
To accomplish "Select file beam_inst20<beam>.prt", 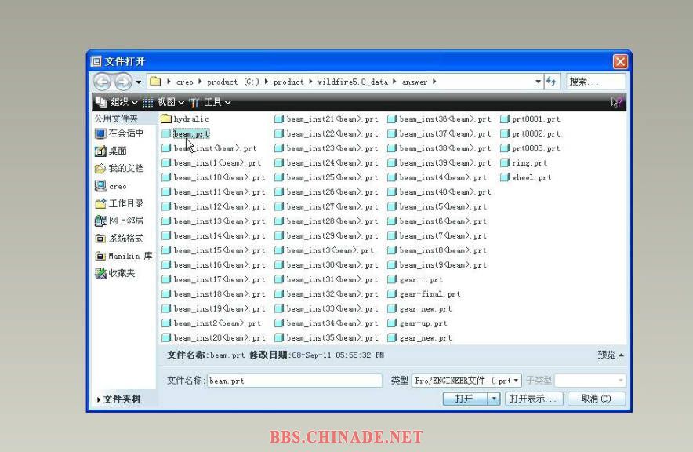I will coord(213,338).
